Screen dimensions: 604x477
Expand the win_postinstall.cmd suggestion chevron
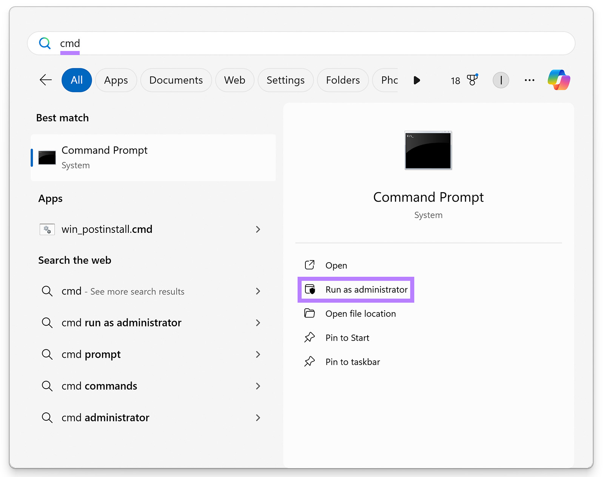pos(258,229)
